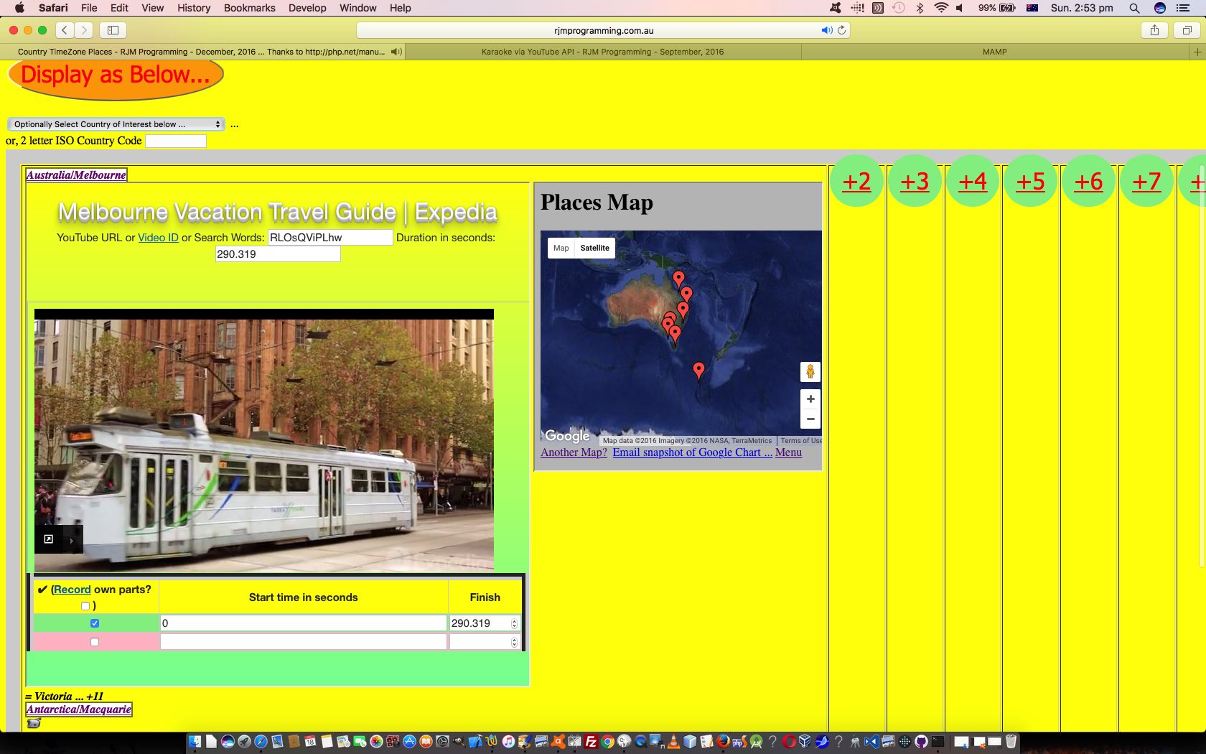Click the small camera icon below Antarctica/Macquarie
Image resolution: width=1206 pixels, height=754 pixels.
point(34,723)
